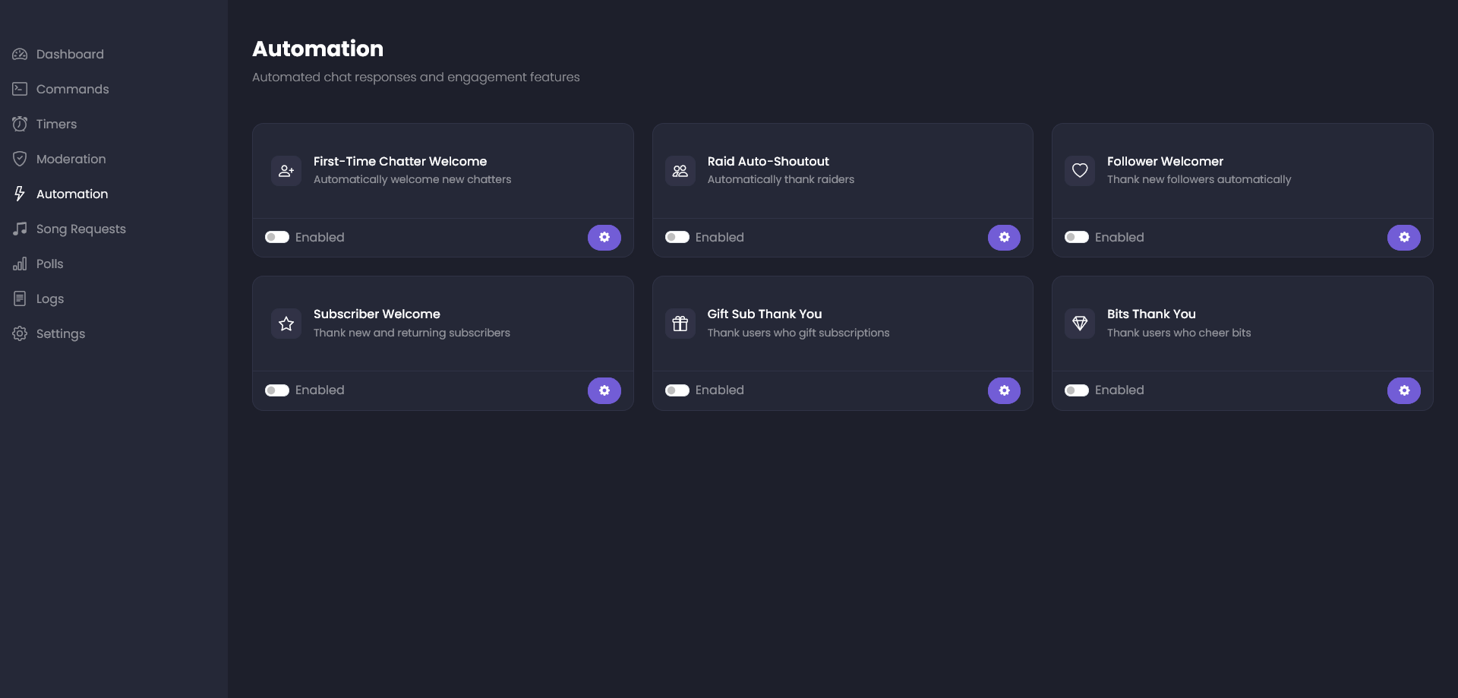Go to Dashboard in sidebar
The height and width of the screenshot is (698, 1458).
pos(70,55)
